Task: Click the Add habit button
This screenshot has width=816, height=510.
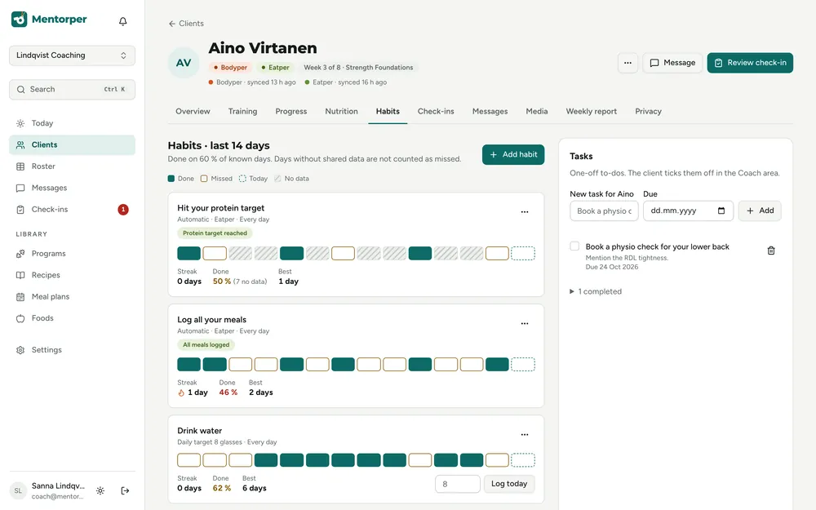Action: [513, 154]
